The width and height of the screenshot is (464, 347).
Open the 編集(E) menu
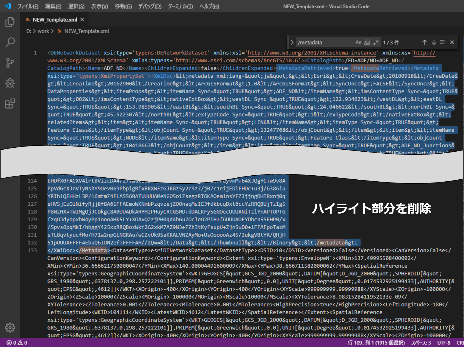pyautogui.click(x=53, y=6)
